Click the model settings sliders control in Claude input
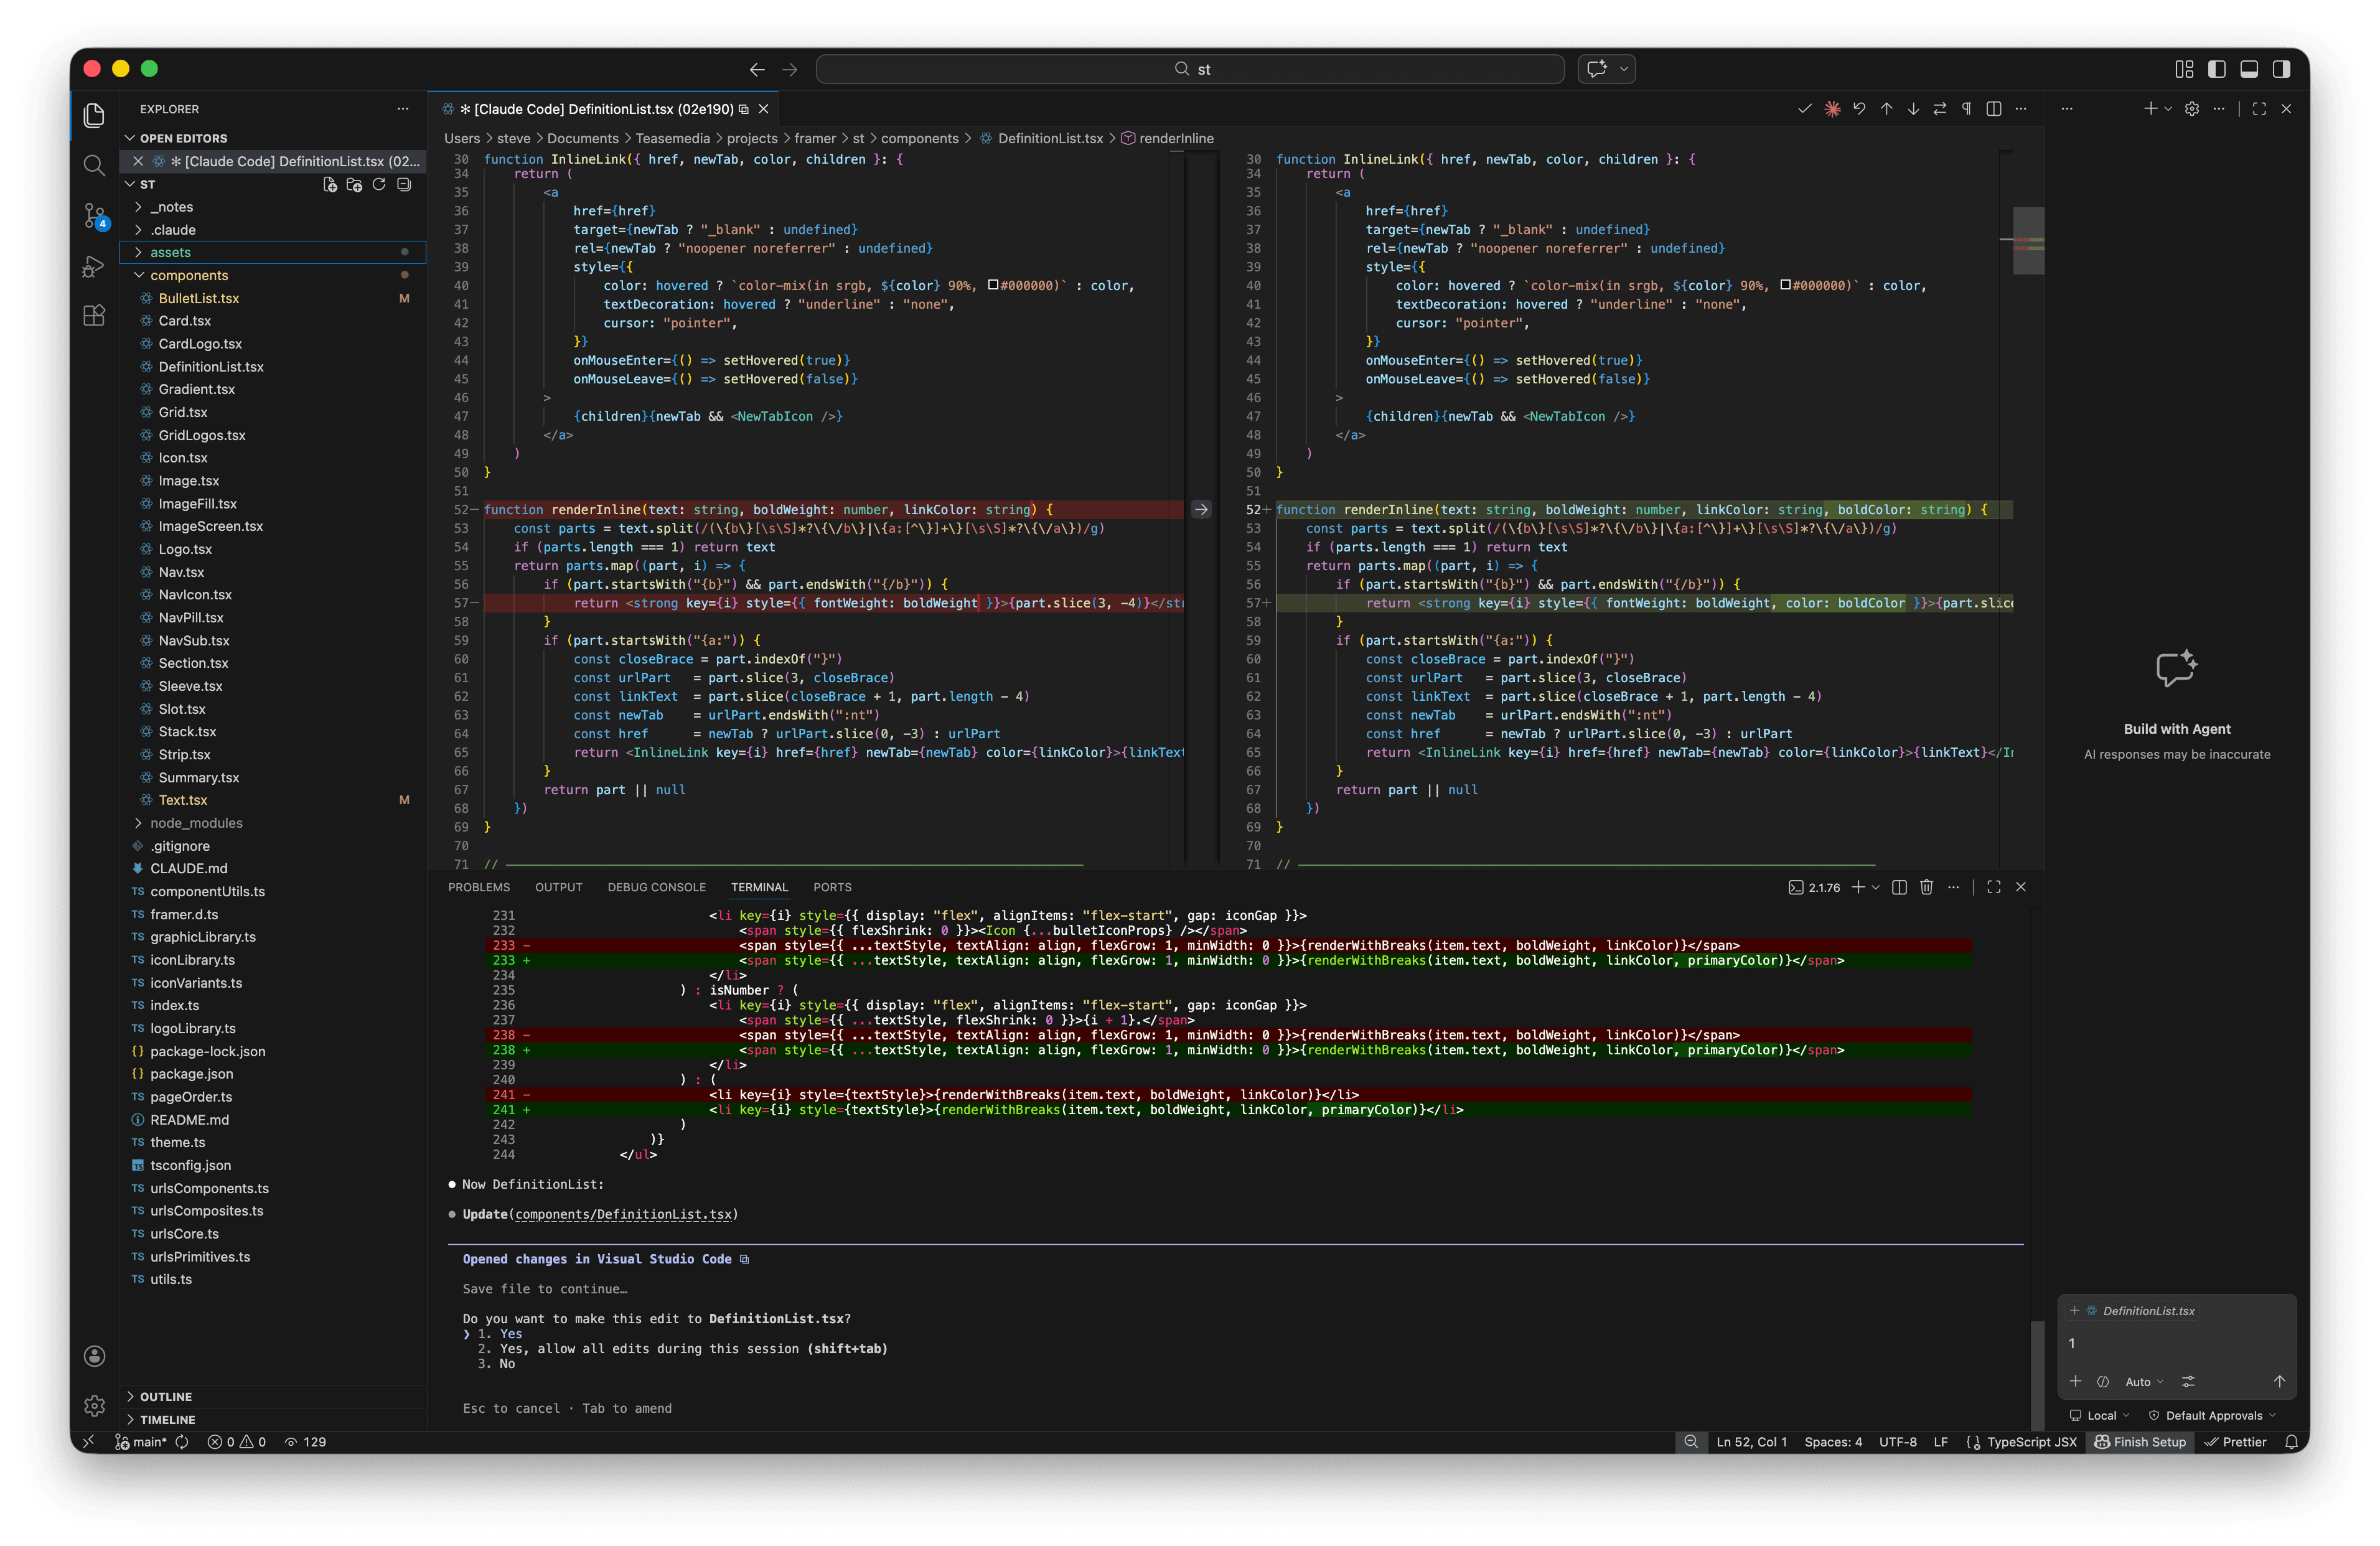Image resolution: width=2380 pixels, height=1546 pixels. pos(2189,1381)
